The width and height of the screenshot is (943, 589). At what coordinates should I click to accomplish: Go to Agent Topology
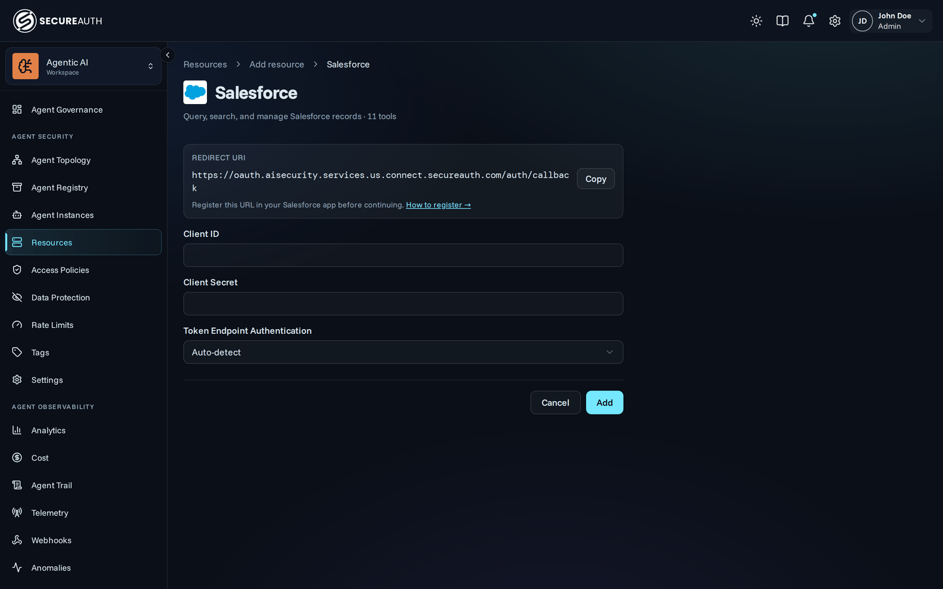(83, 160)
